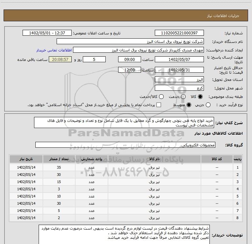Click quantity 15 in row 3
The width and height of the screenshot is (252, 244).
(59, 182)
